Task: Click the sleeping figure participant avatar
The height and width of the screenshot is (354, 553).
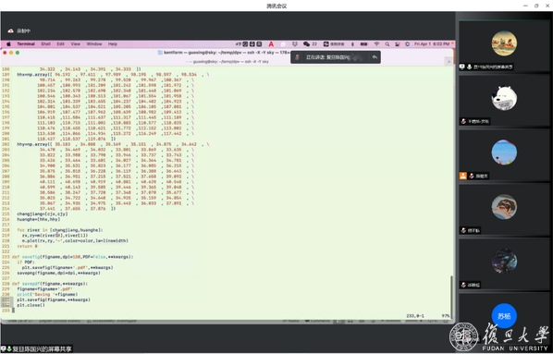Action: pos(504,207)
